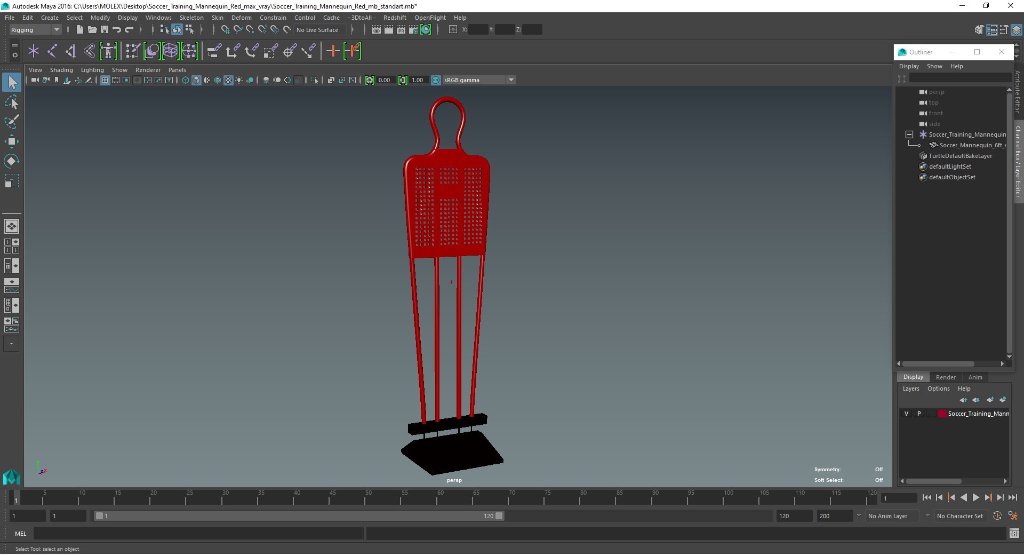Click the MEL command language button

point(21,534)
